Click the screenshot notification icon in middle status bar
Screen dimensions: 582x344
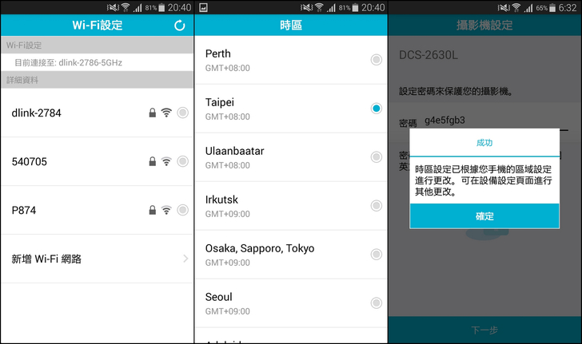pyautogui.click(x=203, y=7)
